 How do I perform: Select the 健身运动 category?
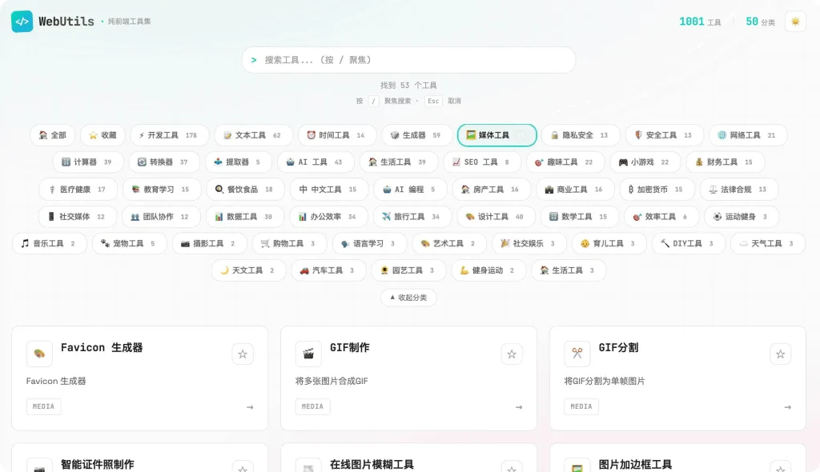coord(488,270)
